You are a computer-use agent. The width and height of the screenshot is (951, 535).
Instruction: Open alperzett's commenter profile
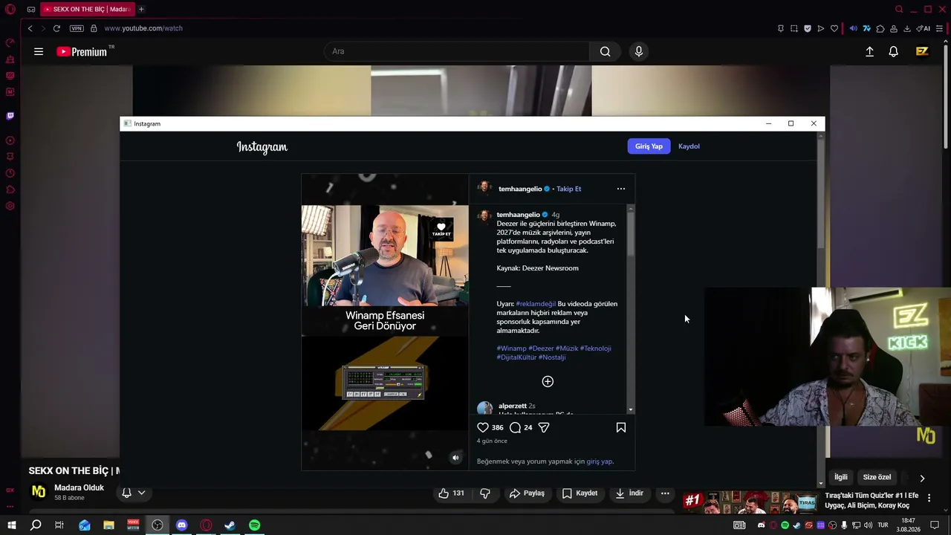click(513, 406)
